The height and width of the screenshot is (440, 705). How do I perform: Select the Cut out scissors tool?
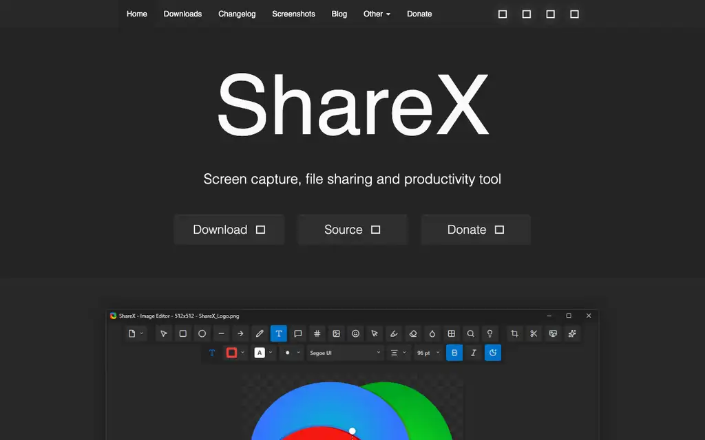coord(534,333)
